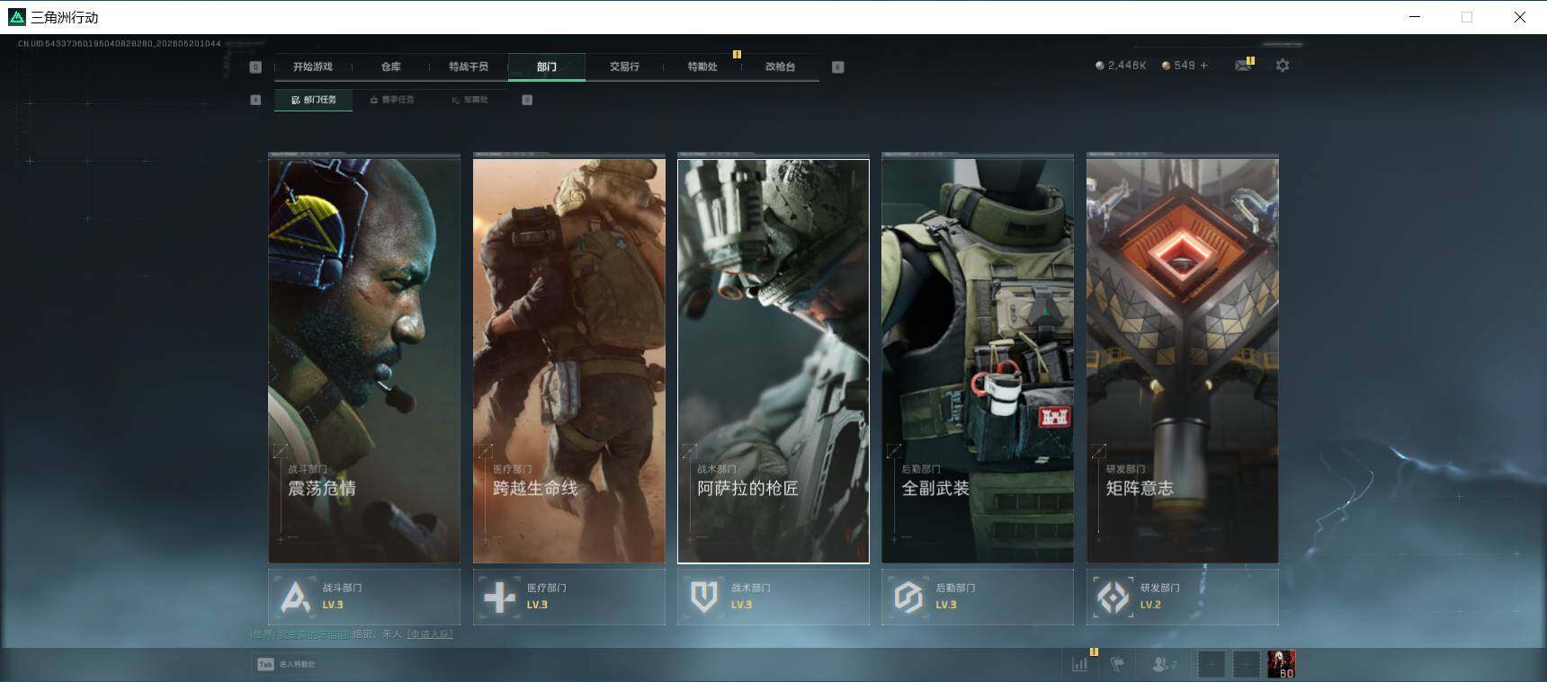
Task: Click the 矩阵意志 title text
Action: coord(1140,489)
